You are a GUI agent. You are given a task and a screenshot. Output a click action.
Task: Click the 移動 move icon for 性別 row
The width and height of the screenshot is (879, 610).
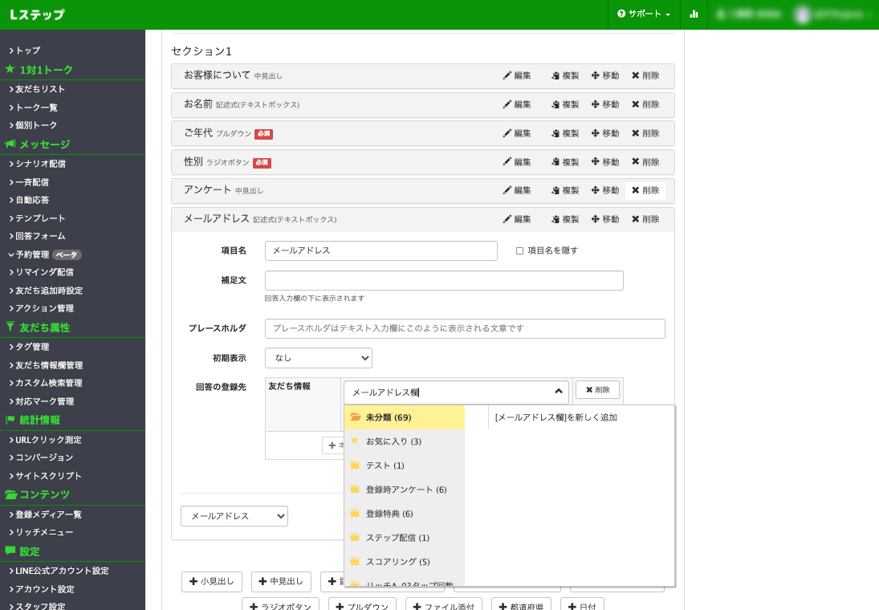point(596,162)
